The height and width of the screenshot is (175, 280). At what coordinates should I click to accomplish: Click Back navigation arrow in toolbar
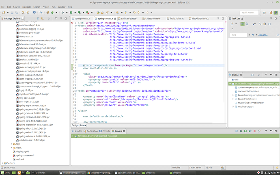(139, 13)
